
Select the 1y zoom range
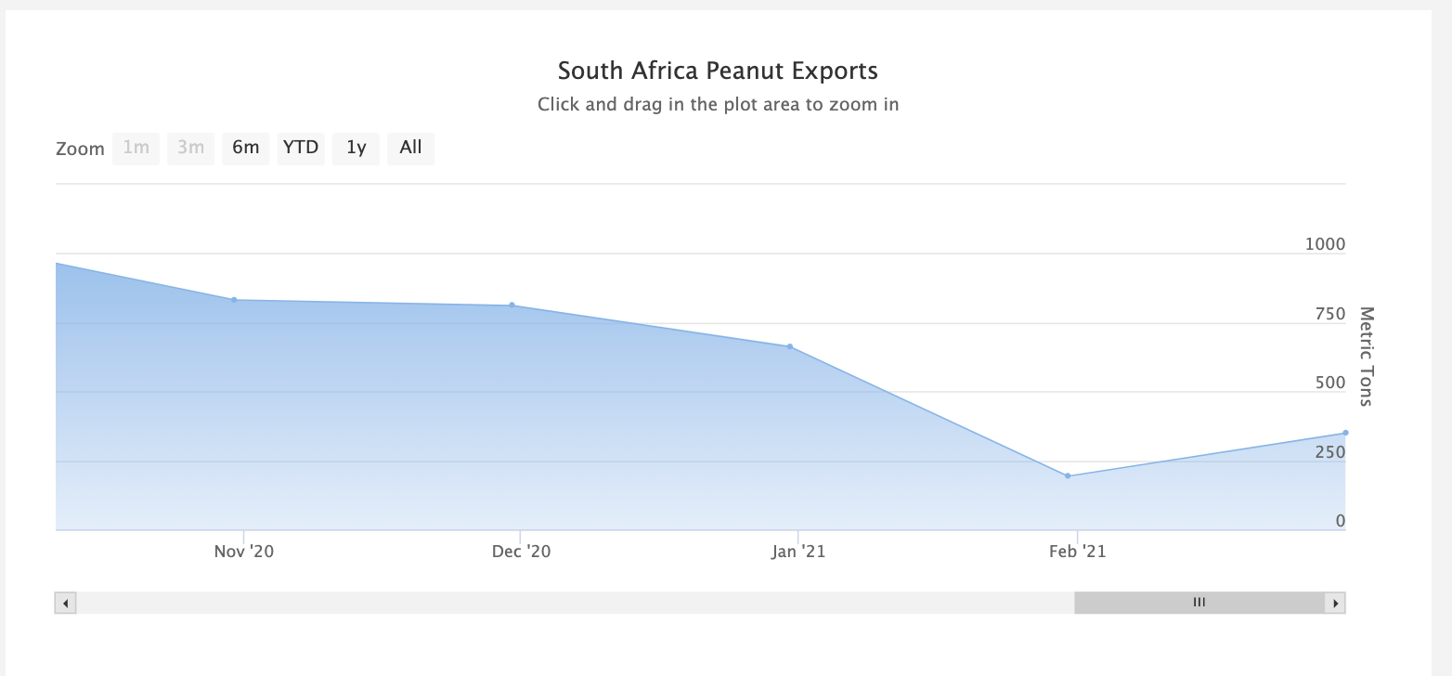point(357,148)
